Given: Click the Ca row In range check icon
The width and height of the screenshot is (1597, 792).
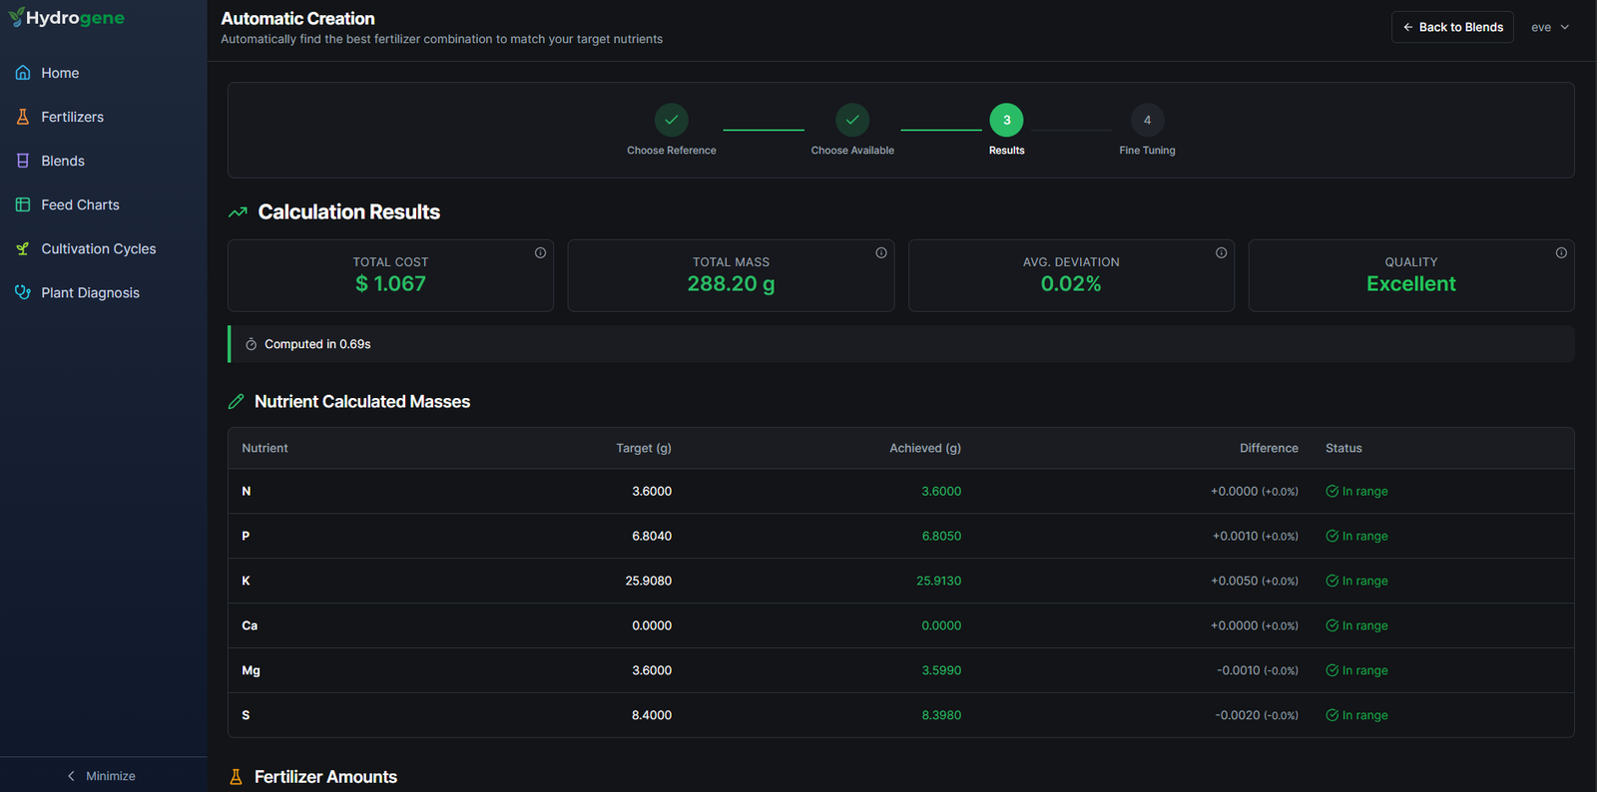Looking at the screenshot, I should [x=1331, y=626].
